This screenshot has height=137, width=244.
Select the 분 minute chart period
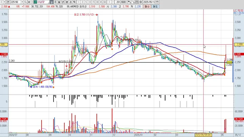tap(67, 2)
